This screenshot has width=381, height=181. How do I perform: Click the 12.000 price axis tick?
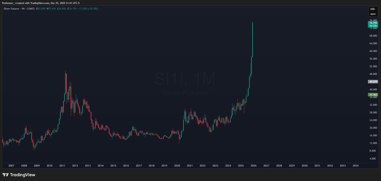click(x=373, y=143)
